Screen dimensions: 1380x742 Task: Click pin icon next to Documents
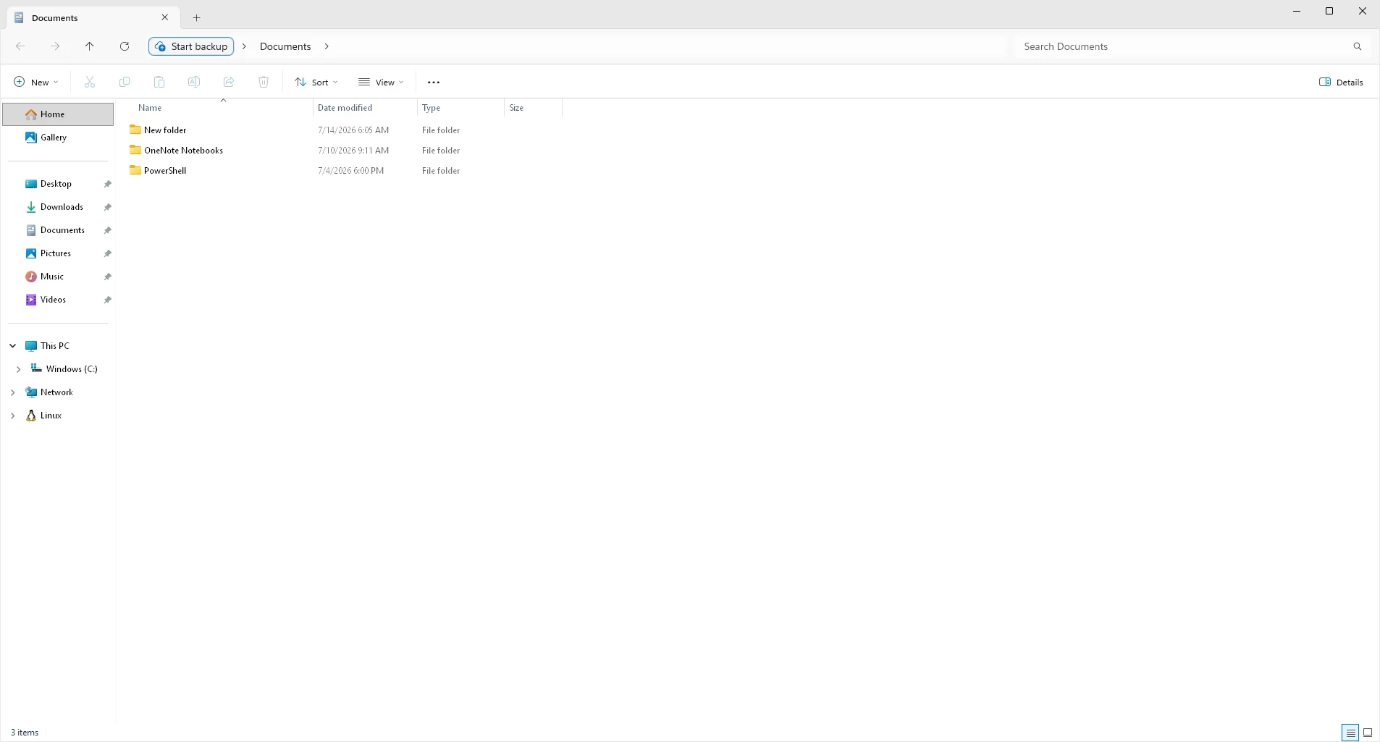tap(108, 230)
